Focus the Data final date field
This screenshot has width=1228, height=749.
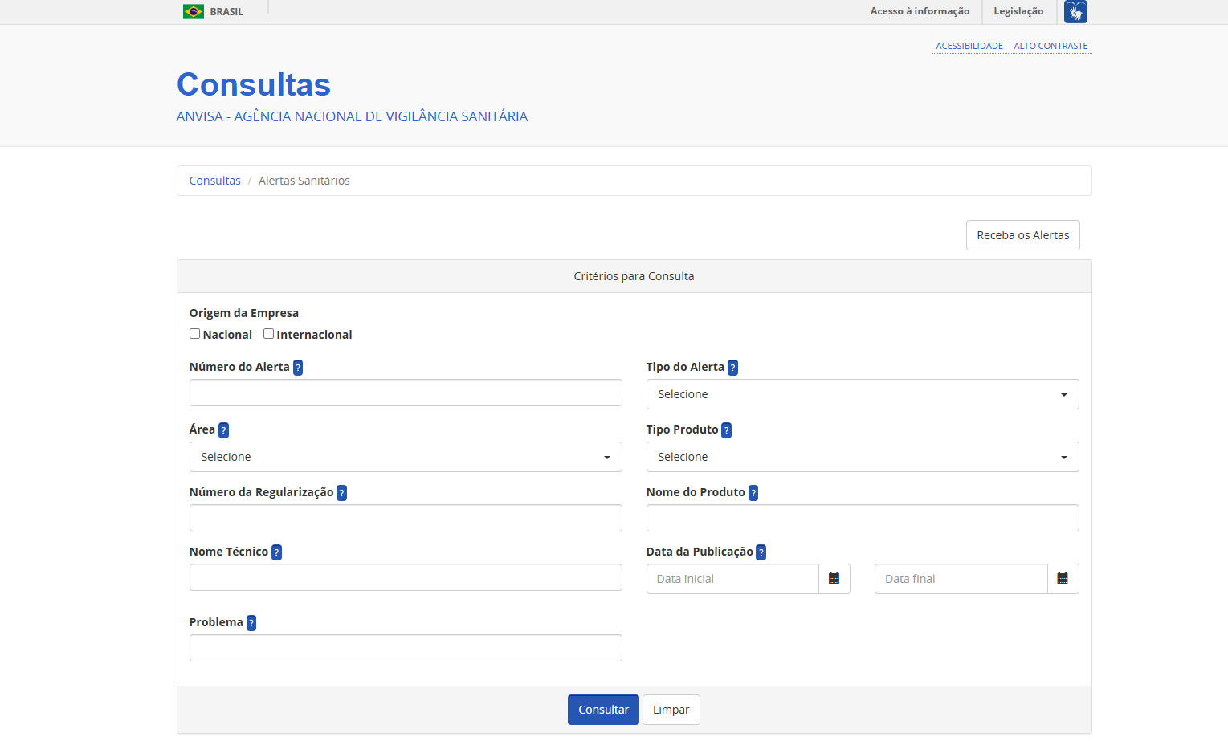(961, 579)
